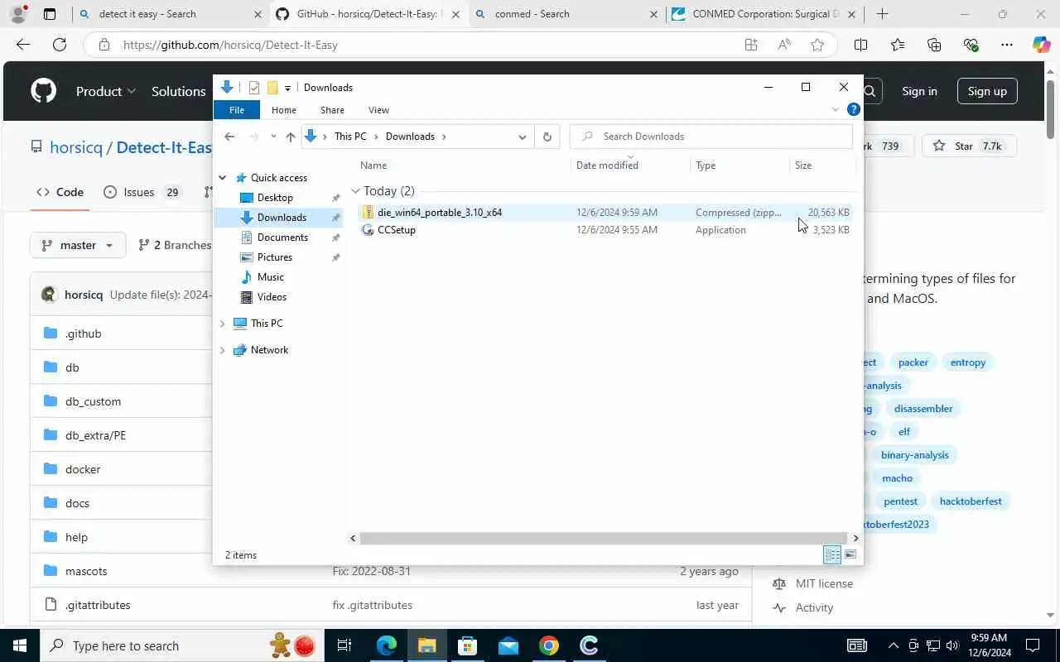Viewport: 1060px width, 662px height.
Task: Expand Network in navigation pane
Action: tap(223, 350)
